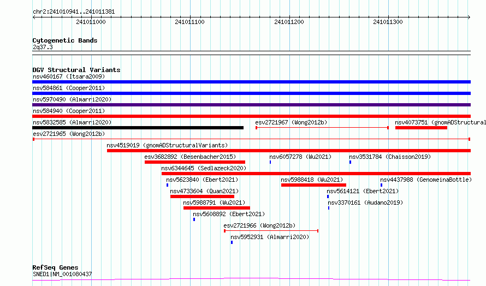
Task: Click the left arrow on the ruler
Action: pos(34,17)
